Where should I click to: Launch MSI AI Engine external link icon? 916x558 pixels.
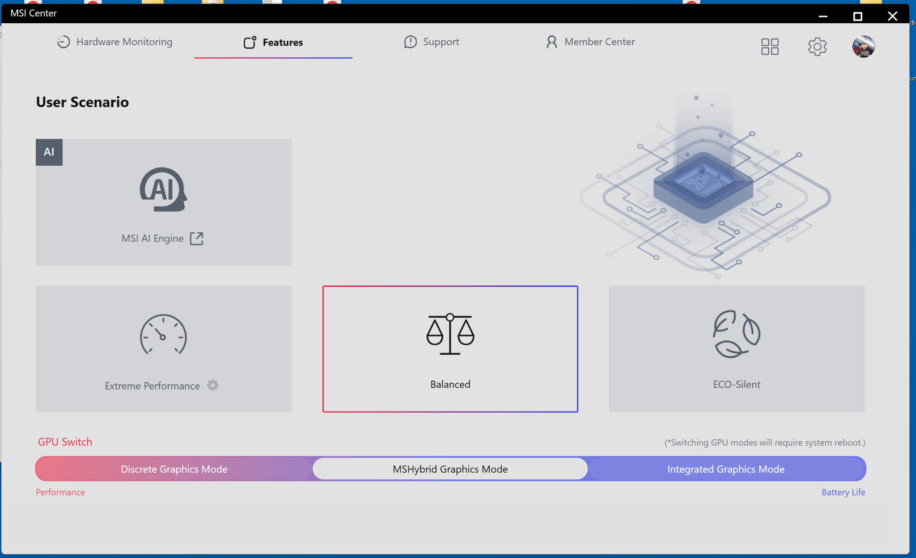196,239
